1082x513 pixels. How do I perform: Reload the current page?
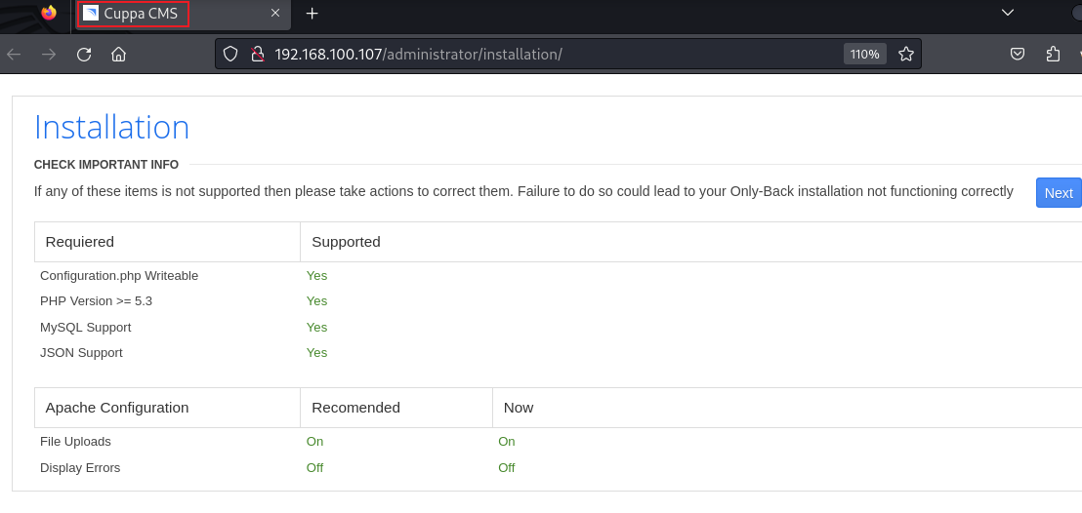84,55
